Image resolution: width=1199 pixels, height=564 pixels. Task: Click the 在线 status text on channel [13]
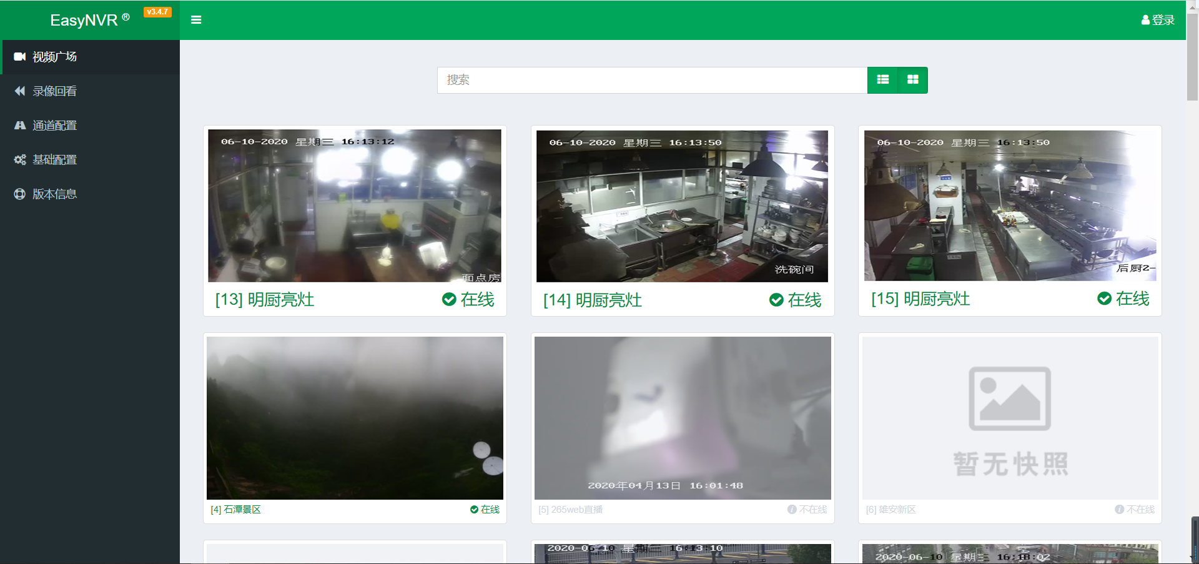(x=477, y=300)
